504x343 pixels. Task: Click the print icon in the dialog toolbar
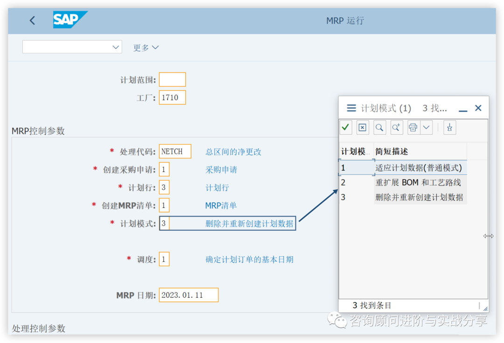(x=413, y=127)
